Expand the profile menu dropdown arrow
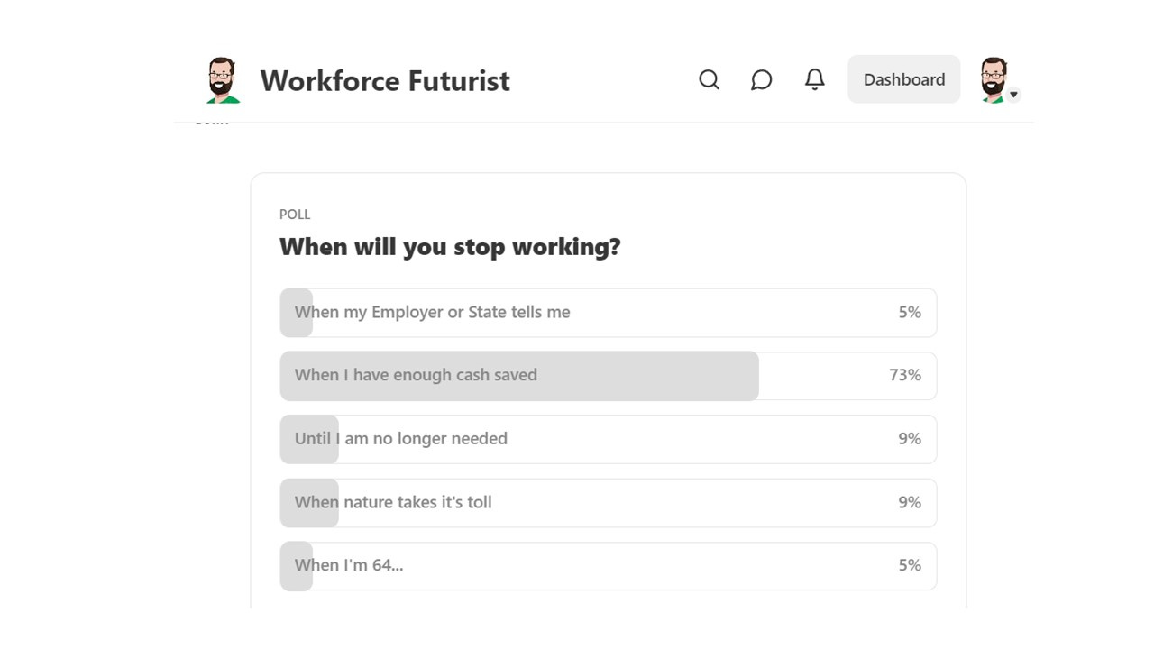 1013,95
